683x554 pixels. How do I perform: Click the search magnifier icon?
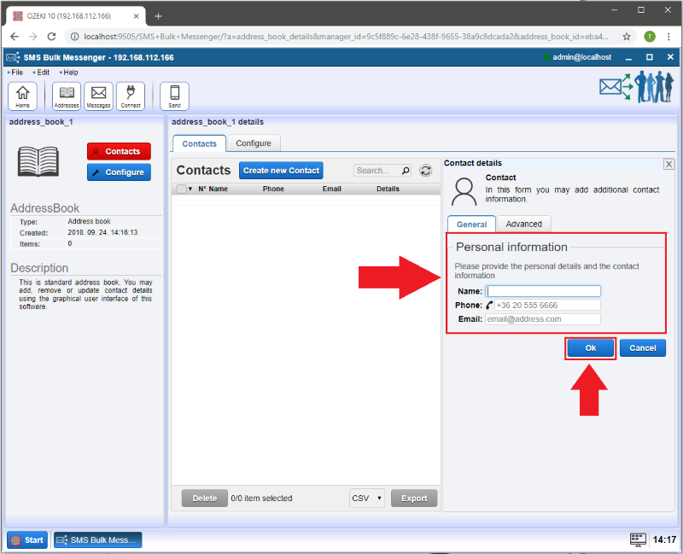(406, 171)
